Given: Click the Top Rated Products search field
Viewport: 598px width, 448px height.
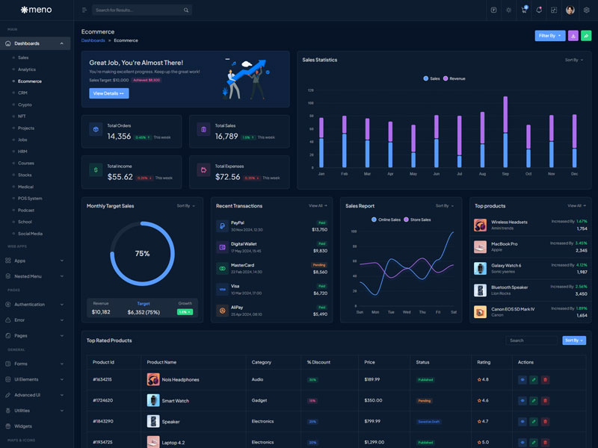Looking at the screenshot, I should click(x=531, y=340).
